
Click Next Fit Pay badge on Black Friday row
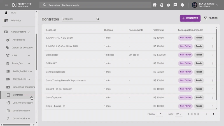[185, 55]
